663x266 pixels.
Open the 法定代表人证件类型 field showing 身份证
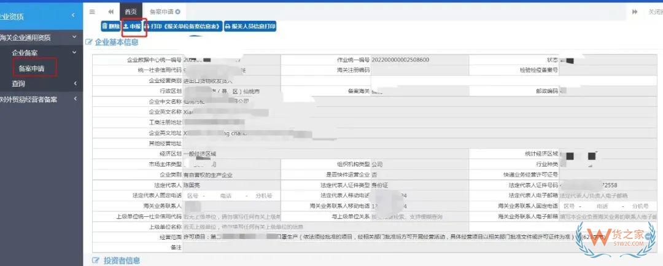click(x=419, y=186)
